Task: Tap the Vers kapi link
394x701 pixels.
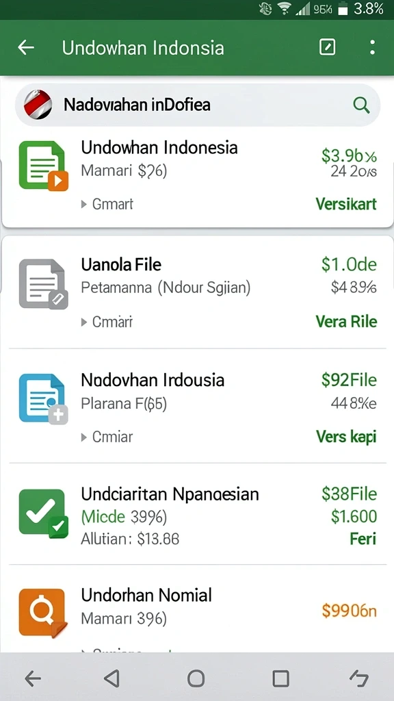Action: coord(346,437)
